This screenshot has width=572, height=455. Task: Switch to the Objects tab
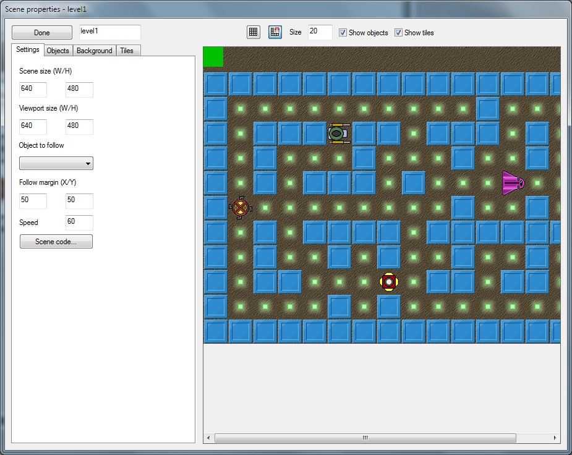pos(58,50)
